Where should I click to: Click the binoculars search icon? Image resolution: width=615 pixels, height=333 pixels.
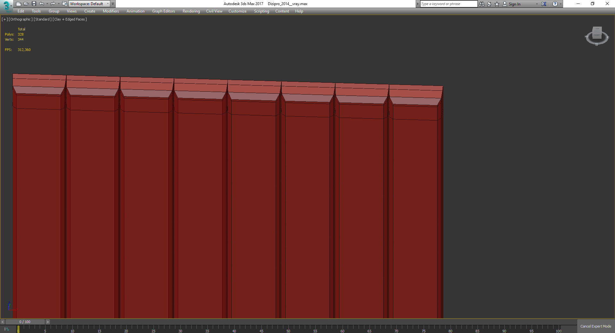click(482, 4)
